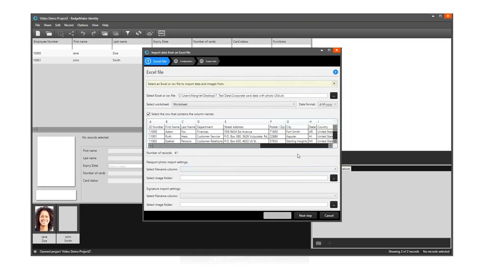Open the filter funnel tool
The width and height of the screenshot is (479, 269).
[x=128, y=33]
